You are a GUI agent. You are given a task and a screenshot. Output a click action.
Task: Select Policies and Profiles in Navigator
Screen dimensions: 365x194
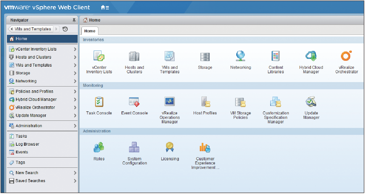tap(42, 91)
